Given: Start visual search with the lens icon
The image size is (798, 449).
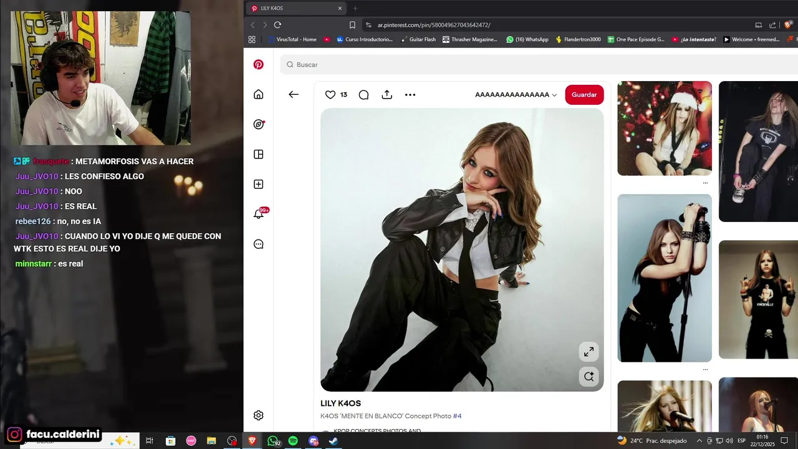Looking at the screenshot, I should point(589,376).
